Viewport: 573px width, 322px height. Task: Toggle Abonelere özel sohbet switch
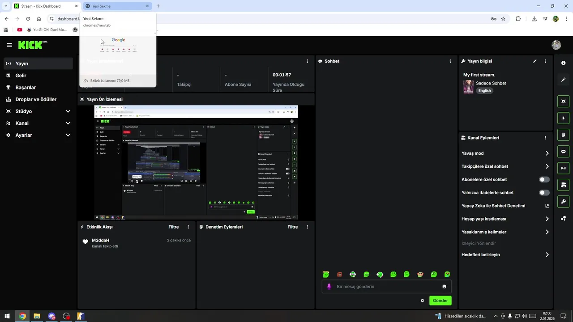544,179
